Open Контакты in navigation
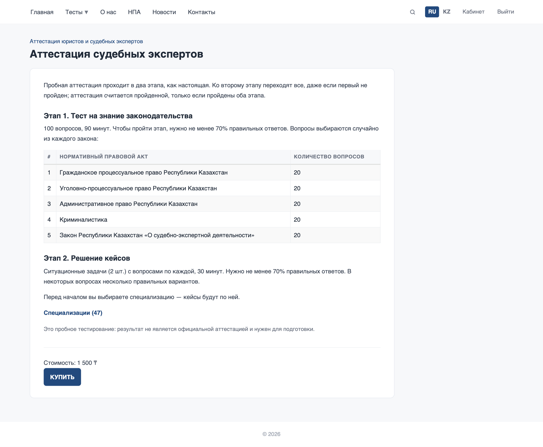The width and height of the screenshot is (543, 447). pos(201,12)
